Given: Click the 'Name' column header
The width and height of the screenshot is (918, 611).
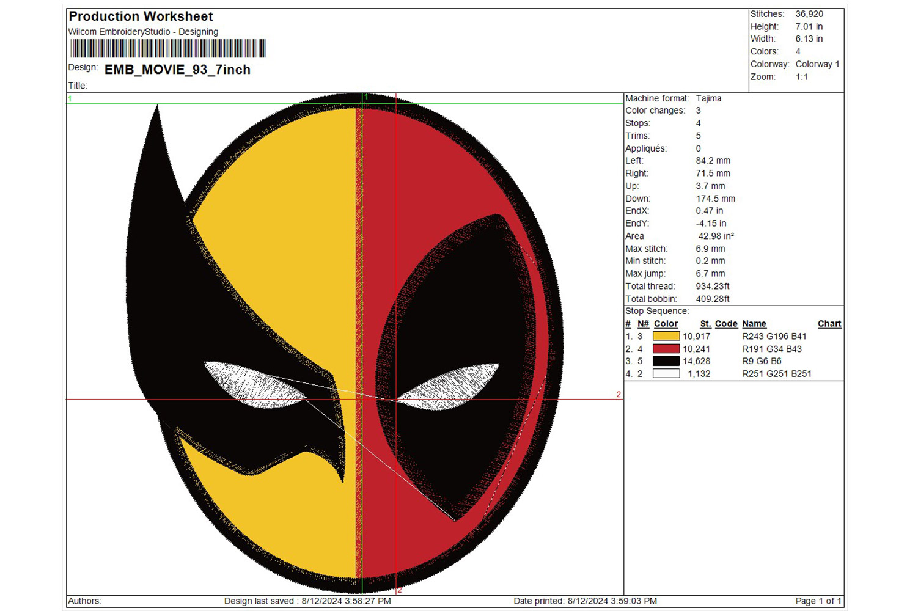Looking at the screenshot, I should [754, 324].
